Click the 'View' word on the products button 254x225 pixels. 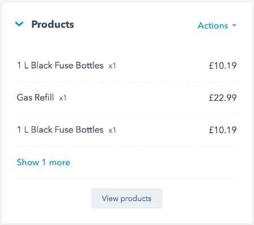pyautogui.click(x=110, y=198)
